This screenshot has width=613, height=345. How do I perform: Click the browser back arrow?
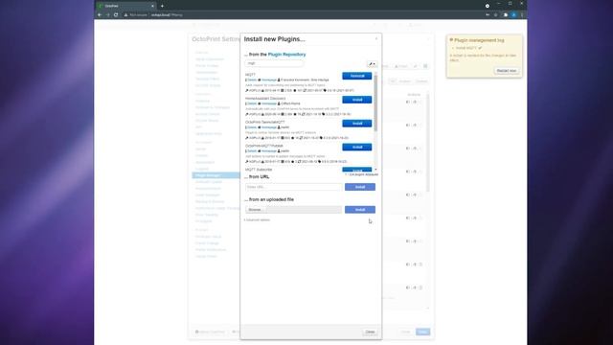pos(100,15)
